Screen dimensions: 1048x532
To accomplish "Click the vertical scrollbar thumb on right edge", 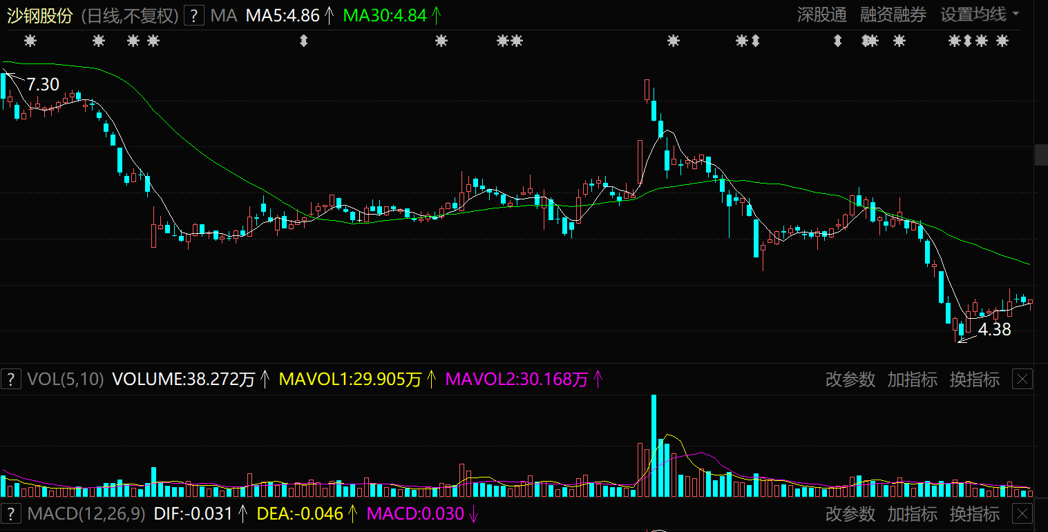I will coord(1041,155).
